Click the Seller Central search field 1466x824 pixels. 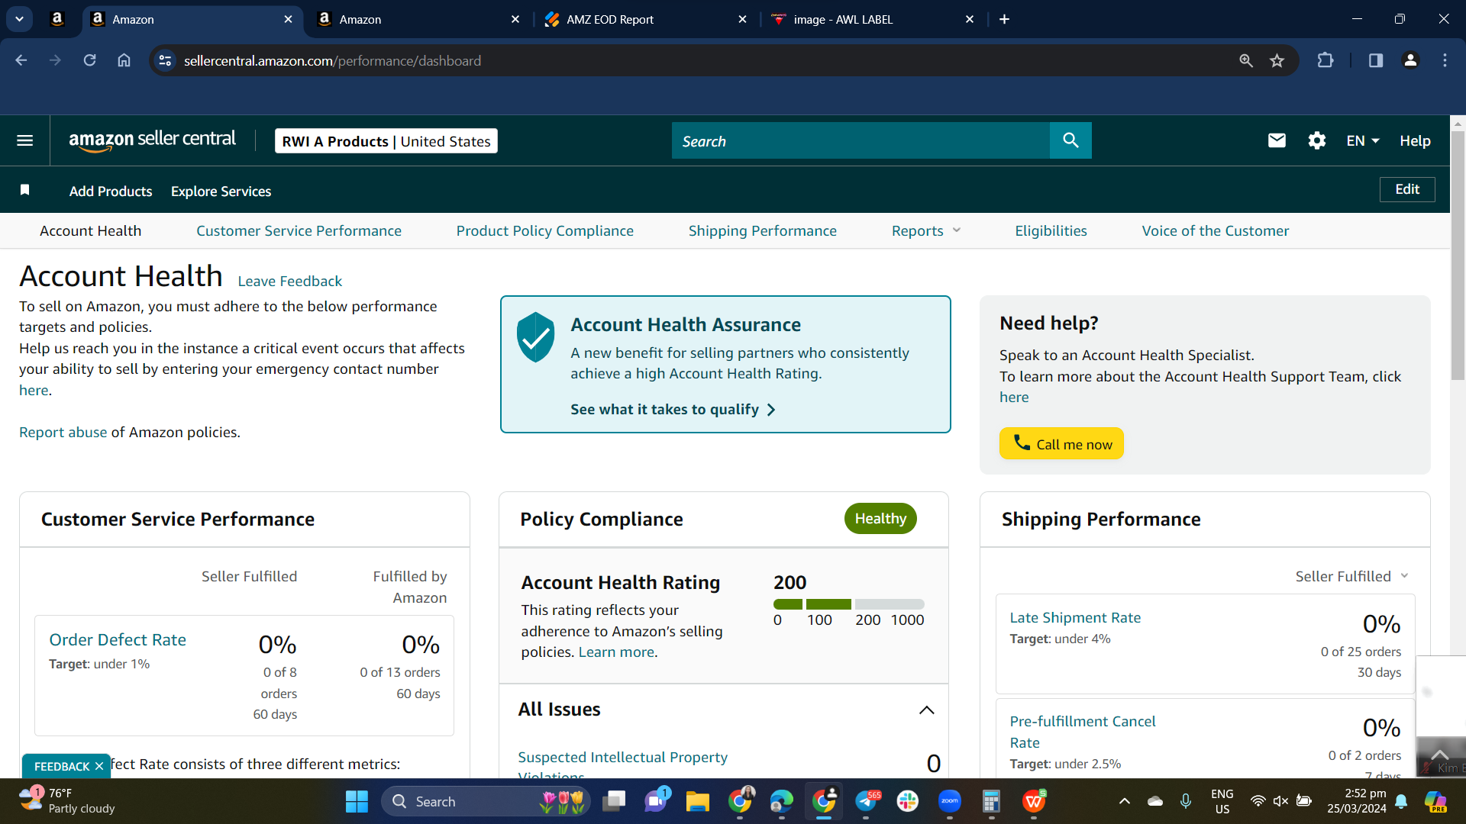click(x=861, y=140)
